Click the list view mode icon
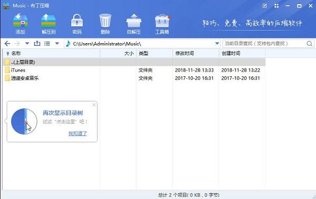316x199 pixels. (47, 44)
